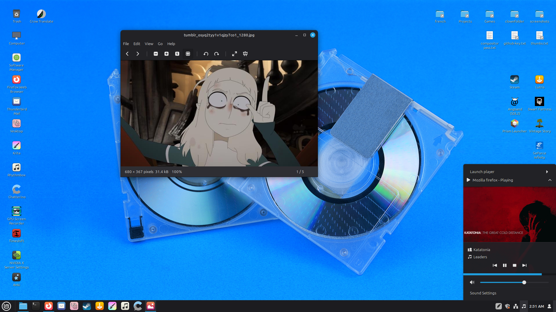Click the zoom out toolbar icon
This screenshot has width=556, height=312.
click(156, 54)
